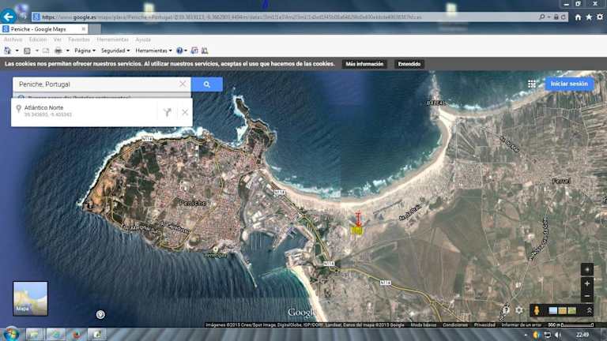Open the Seguridad dropdown menu
The height and width of the screenshot is (341, 607).
(x=116, y=51)
